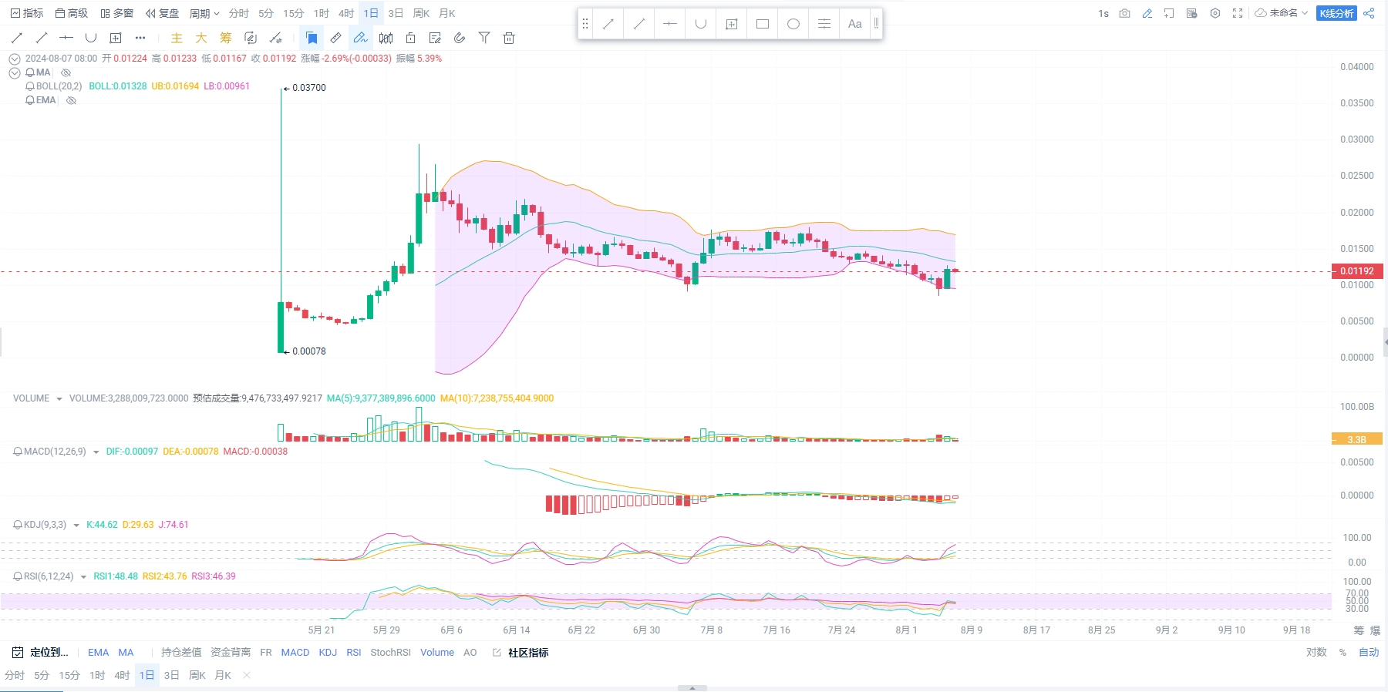Toggle the MACD indicator at the bottom bar
Viewport: 1388px width, 692px height.
tap(295, 653)
